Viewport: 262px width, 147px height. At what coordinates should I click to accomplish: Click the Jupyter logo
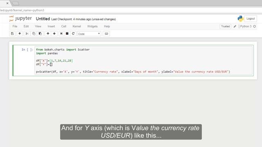click(20, 18)
